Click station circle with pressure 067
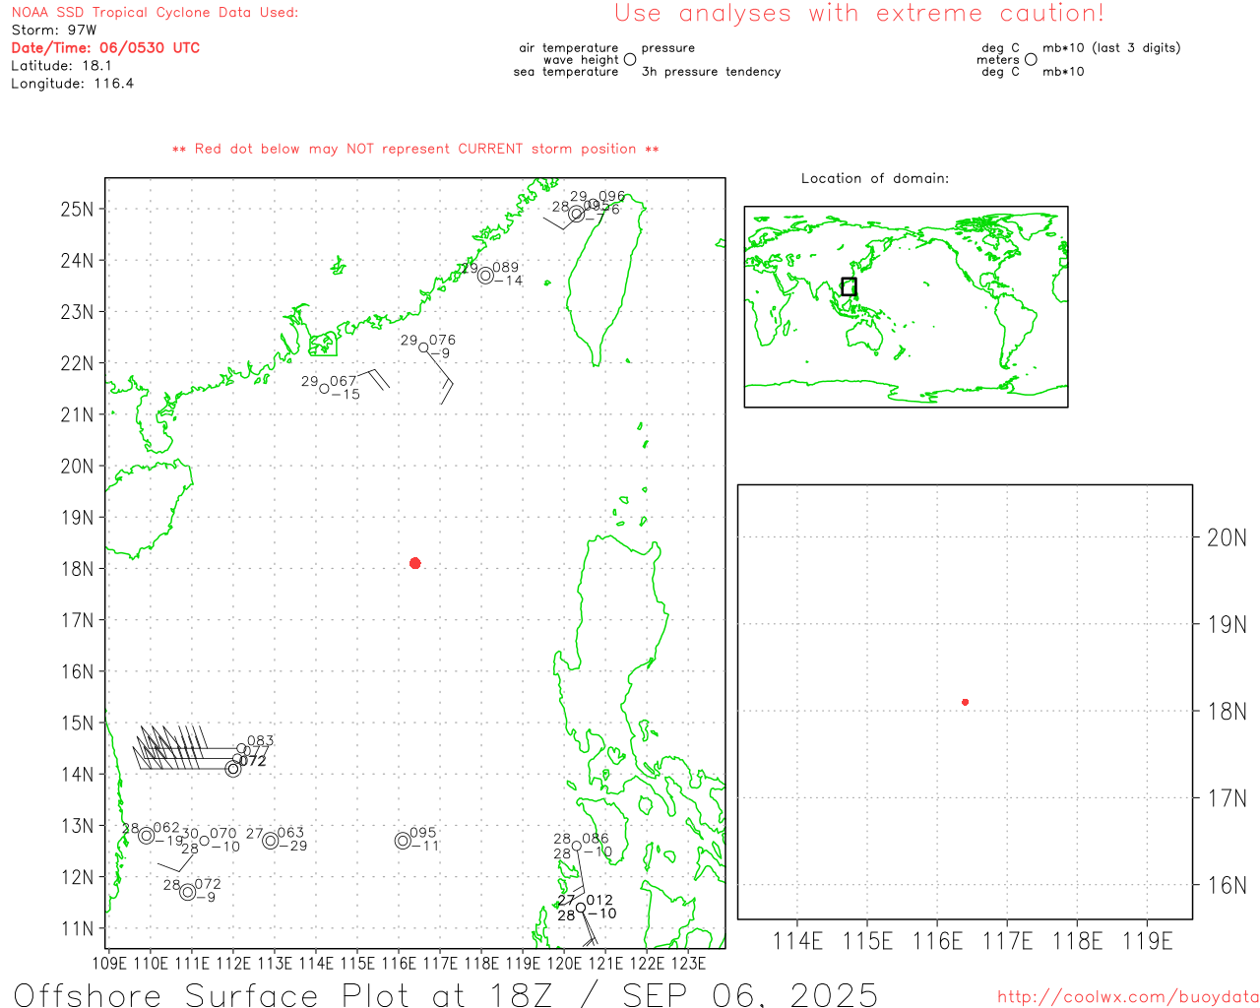The width and height of the screenshot is (1260, 1008). click(x=325, y=389)
